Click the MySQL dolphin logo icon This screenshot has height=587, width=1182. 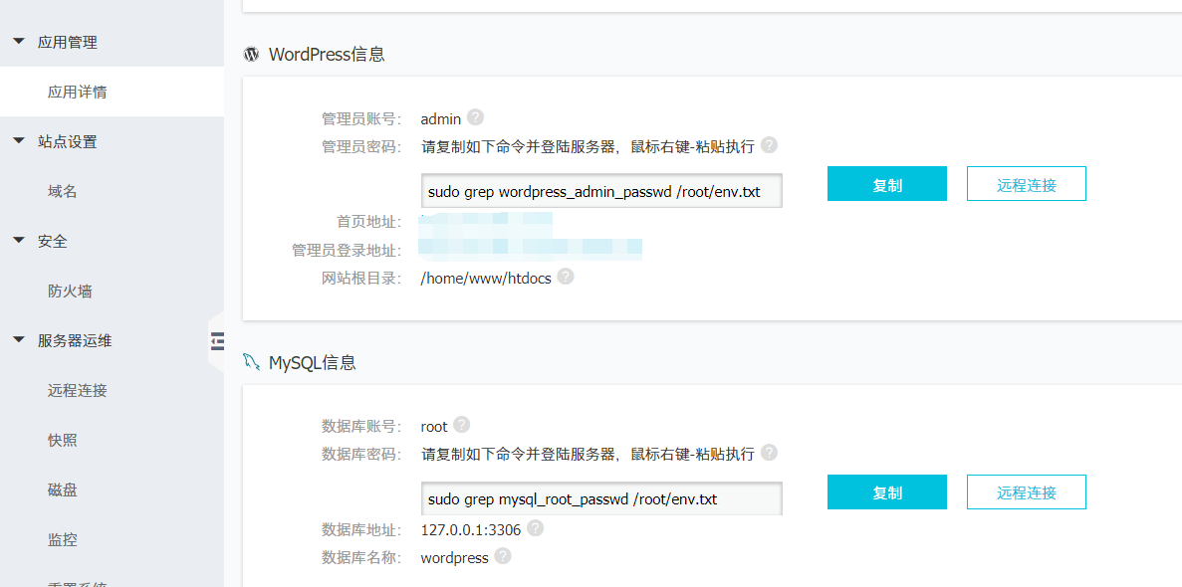251,362
